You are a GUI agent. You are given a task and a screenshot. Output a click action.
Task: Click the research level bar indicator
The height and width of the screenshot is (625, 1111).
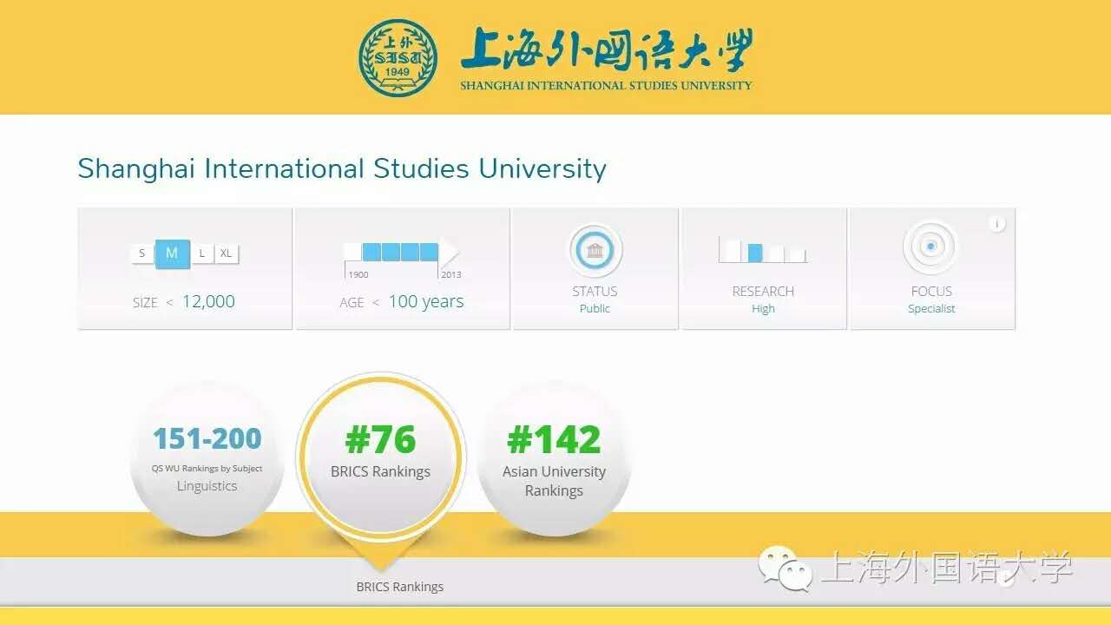click(x=763, y=251)
